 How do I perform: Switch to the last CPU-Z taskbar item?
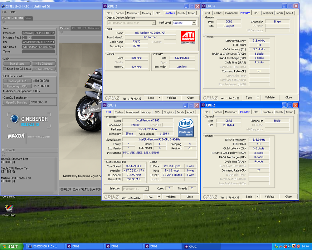pyautogui.click(x=201, y=247)
